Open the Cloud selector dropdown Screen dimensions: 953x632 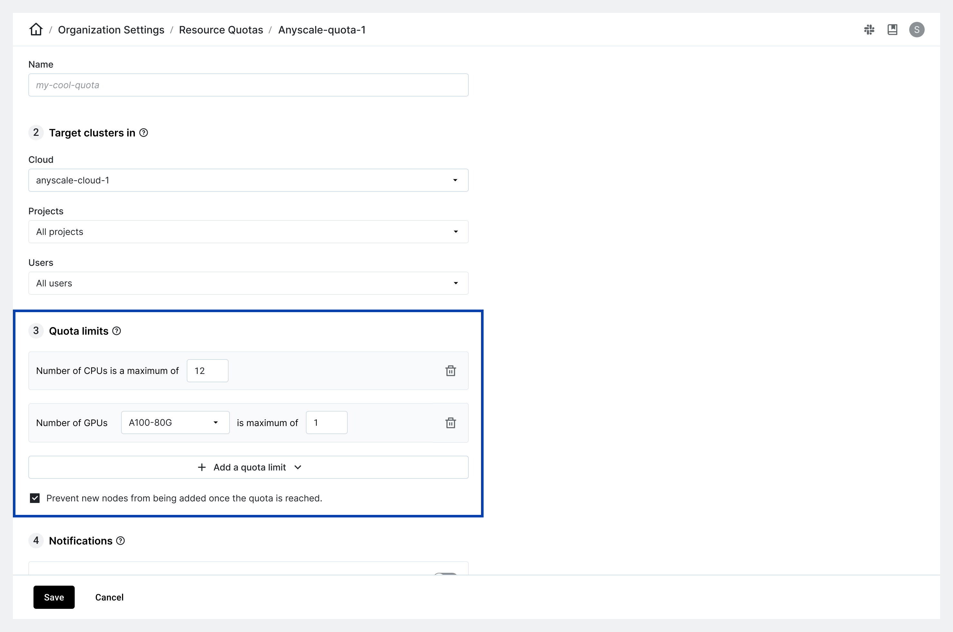[x=248, y=180]
